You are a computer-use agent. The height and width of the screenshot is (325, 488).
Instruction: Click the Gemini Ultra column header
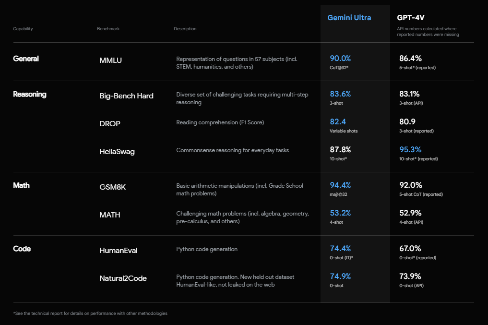(349, 18)
